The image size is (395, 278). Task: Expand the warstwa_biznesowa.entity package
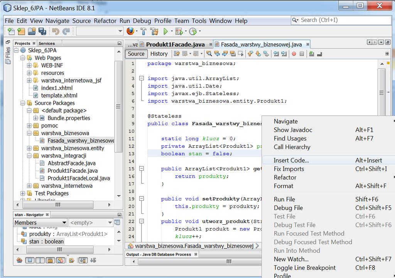tap(29, 148)
